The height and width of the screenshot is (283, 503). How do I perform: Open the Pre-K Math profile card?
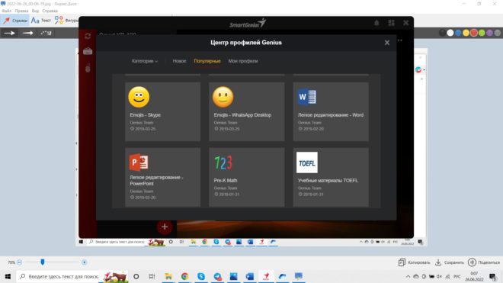pyautogui.click(x=247, y=177)
